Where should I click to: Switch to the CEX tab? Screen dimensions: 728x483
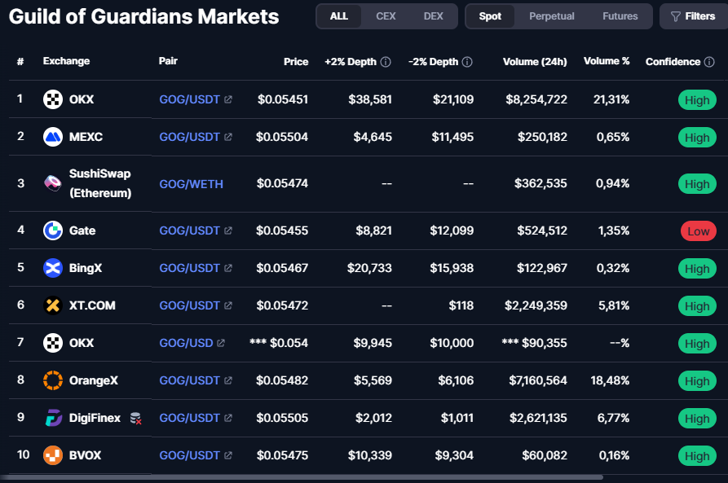[386, 16]
